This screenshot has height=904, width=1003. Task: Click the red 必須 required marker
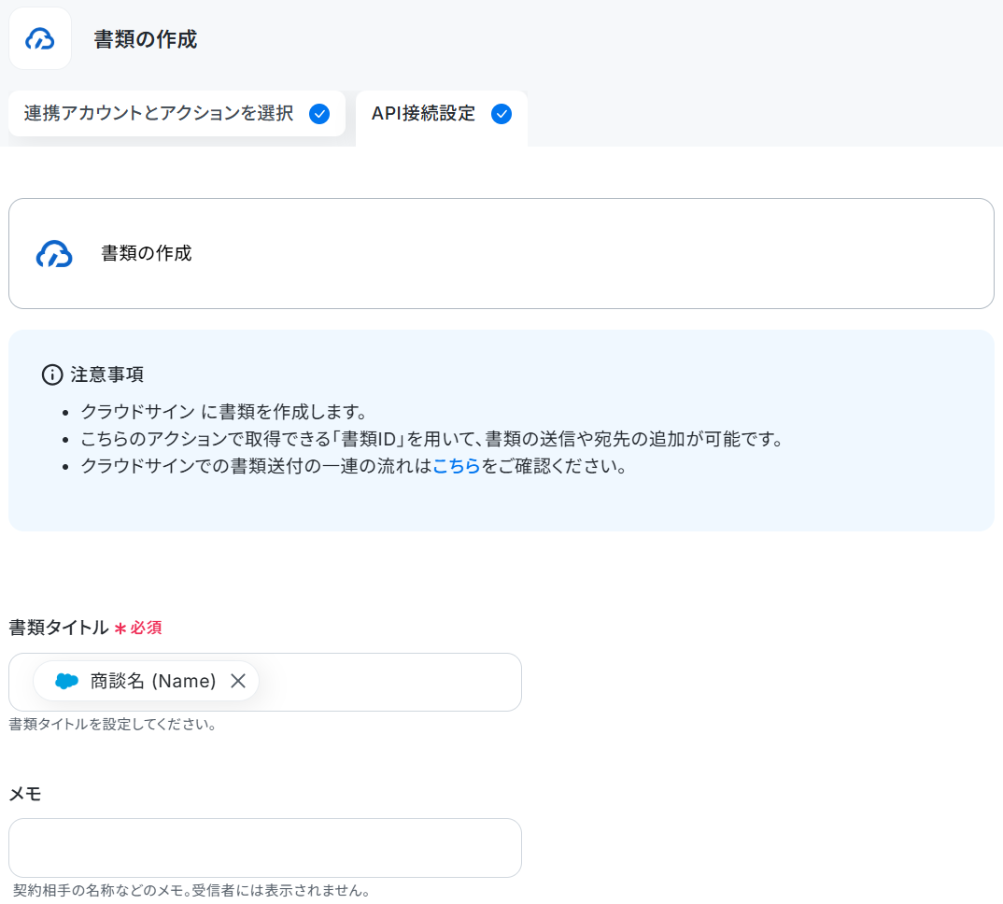pos(138,628)
